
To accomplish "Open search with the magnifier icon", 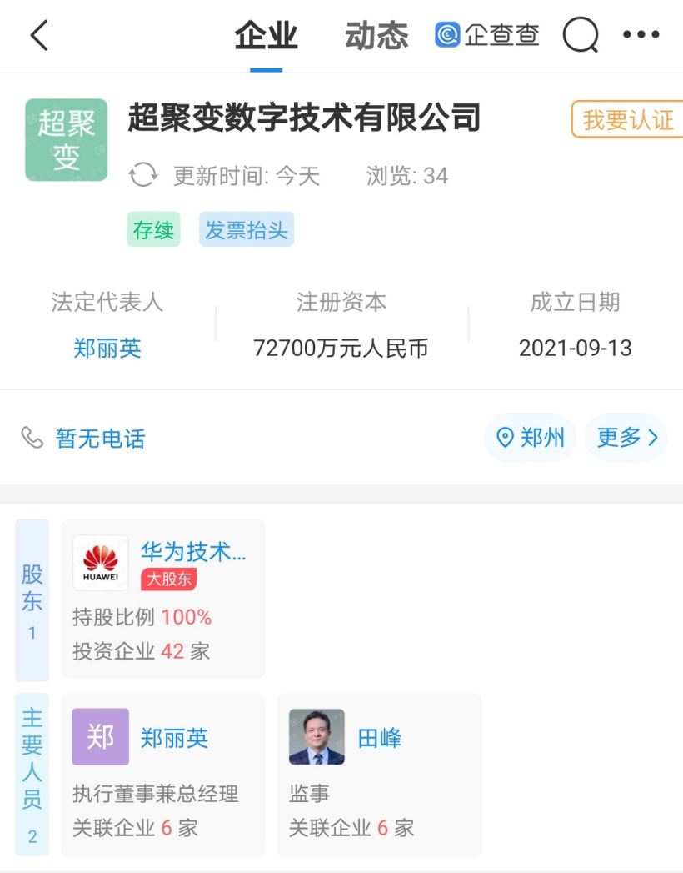I will 581,35.
